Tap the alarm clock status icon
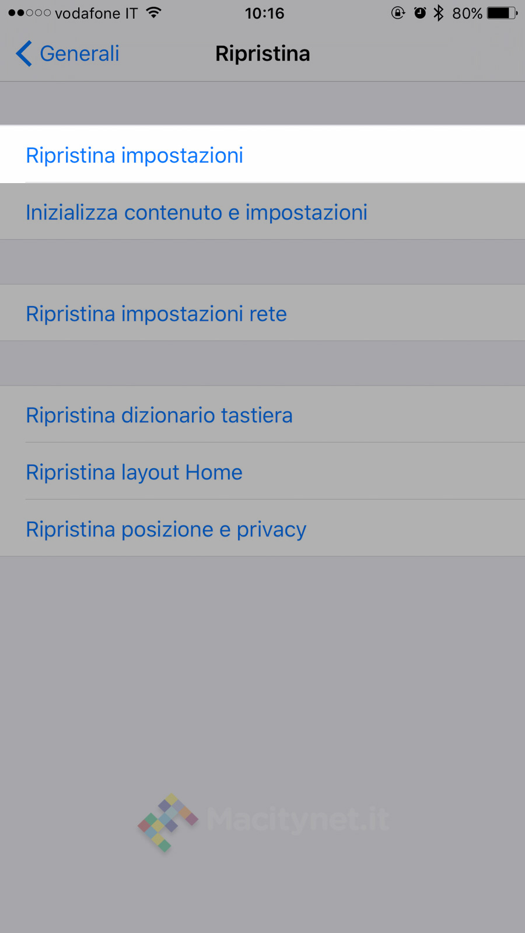The height and width of the screenshot is (933, 525). click(420, 13)
